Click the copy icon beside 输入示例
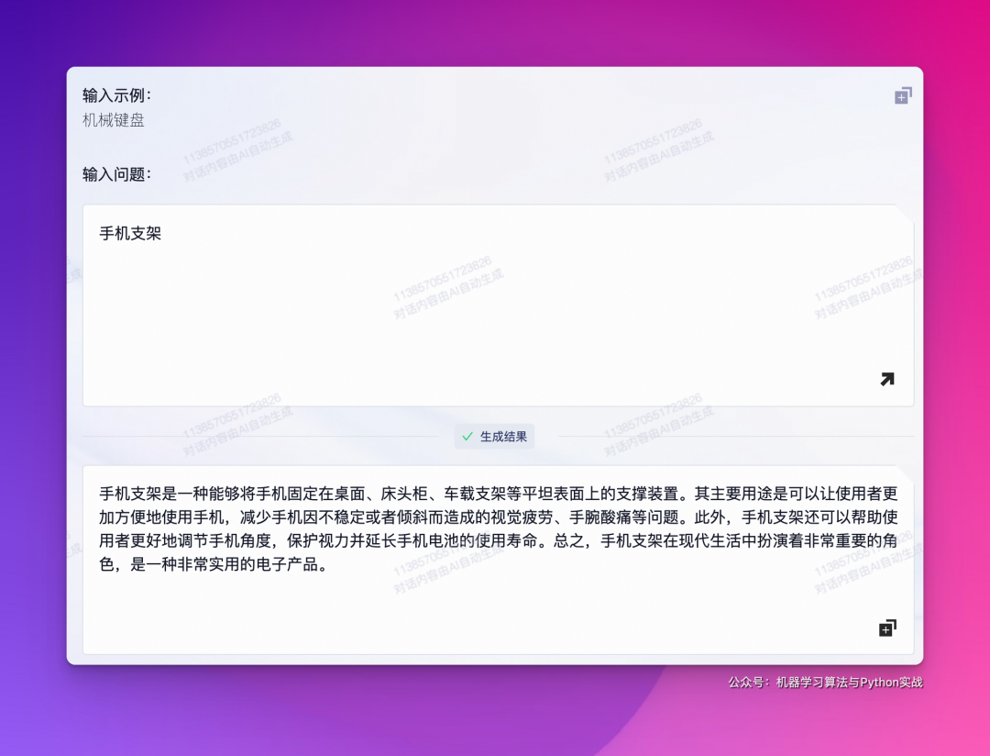The height and width of the screenshot is (756, 990). [903, 96]
